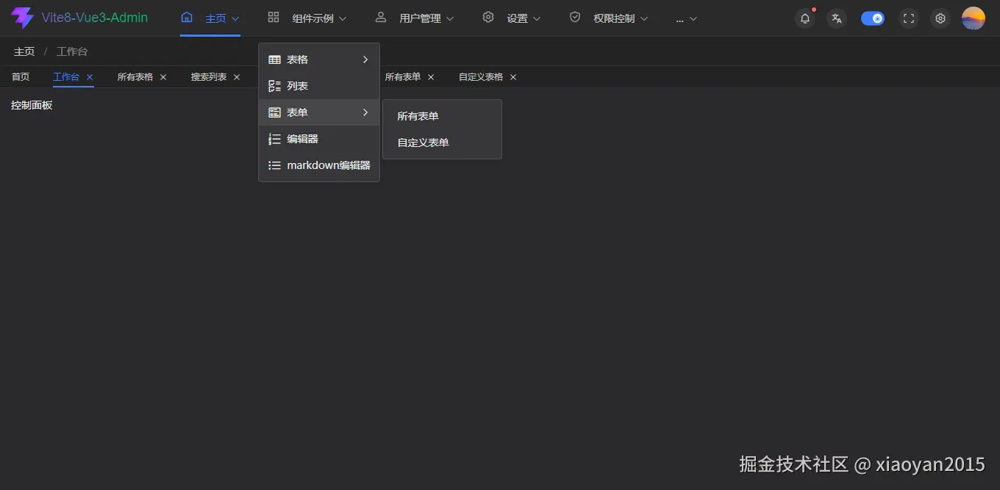
Task: Toggle the dark mode switch
Action: click(873, 18)
